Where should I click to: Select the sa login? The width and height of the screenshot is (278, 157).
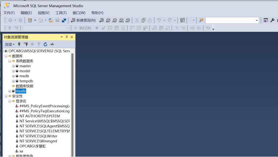point(21,151)
